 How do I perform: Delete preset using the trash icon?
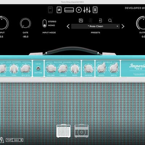[x=91, y=21]
